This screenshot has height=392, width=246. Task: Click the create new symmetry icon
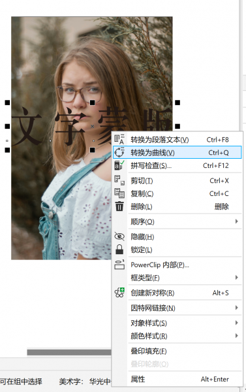tap(119, 293)
